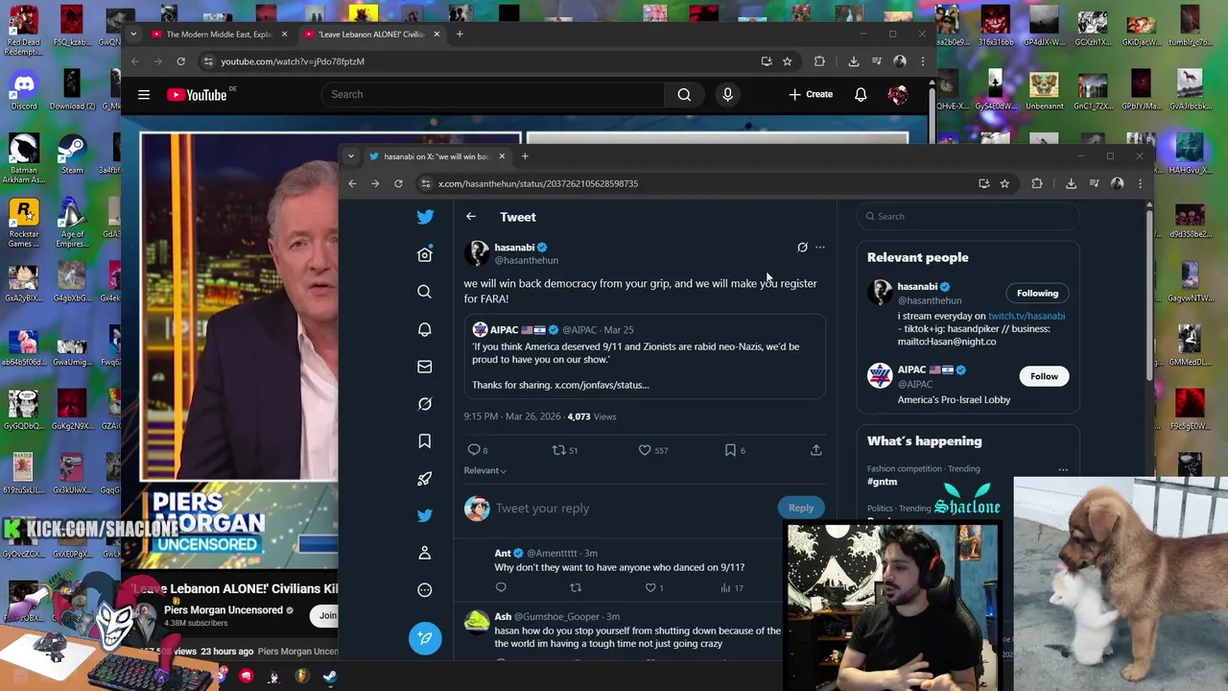Open YouTube account avatar menu
Image resolution: width=1228 pixels, height=691 pixels.
point(898,94)
